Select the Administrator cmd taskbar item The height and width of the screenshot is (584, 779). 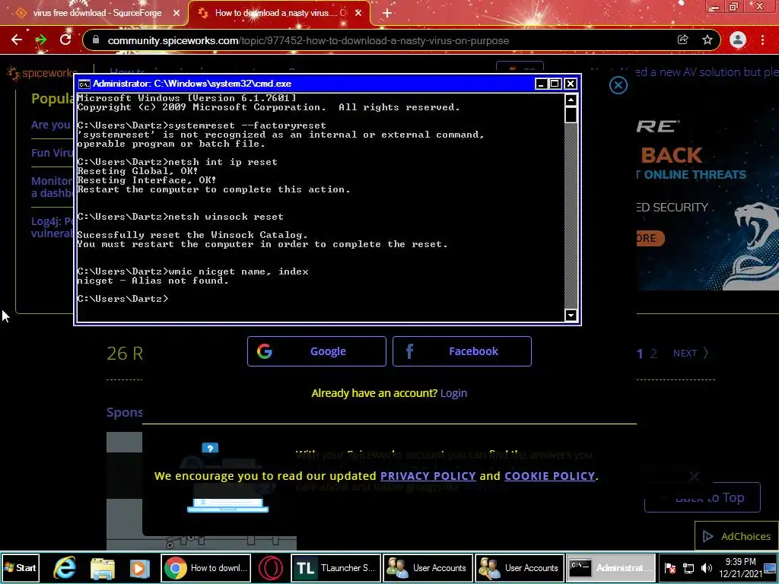point(612,567)
